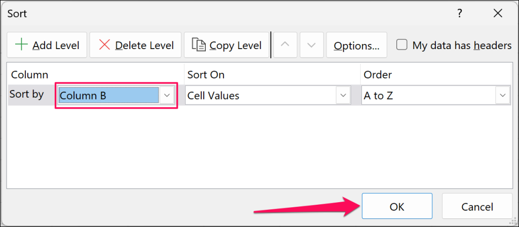519x227 pixels.
Task: Cancel the Sort dialog
Action: (477, 206)
